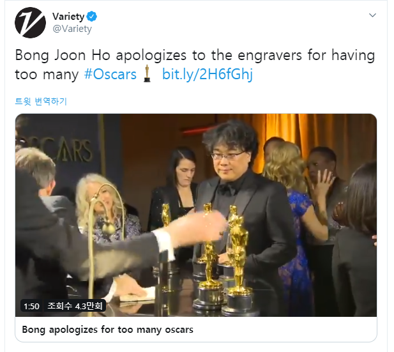Click 'Bong Joon Ho' name in tweet text
The width and height of the screenshot is (394, 352).
[x=63, y=56]
